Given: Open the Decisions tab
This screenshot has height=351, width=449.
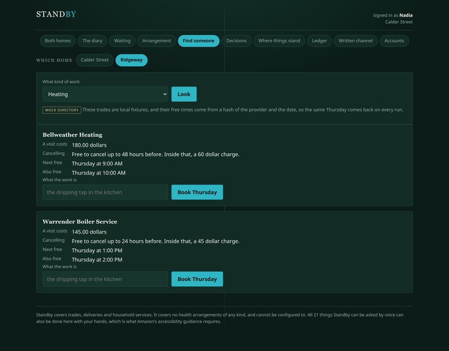Looking at the screenshot, I should coord(236,40).
